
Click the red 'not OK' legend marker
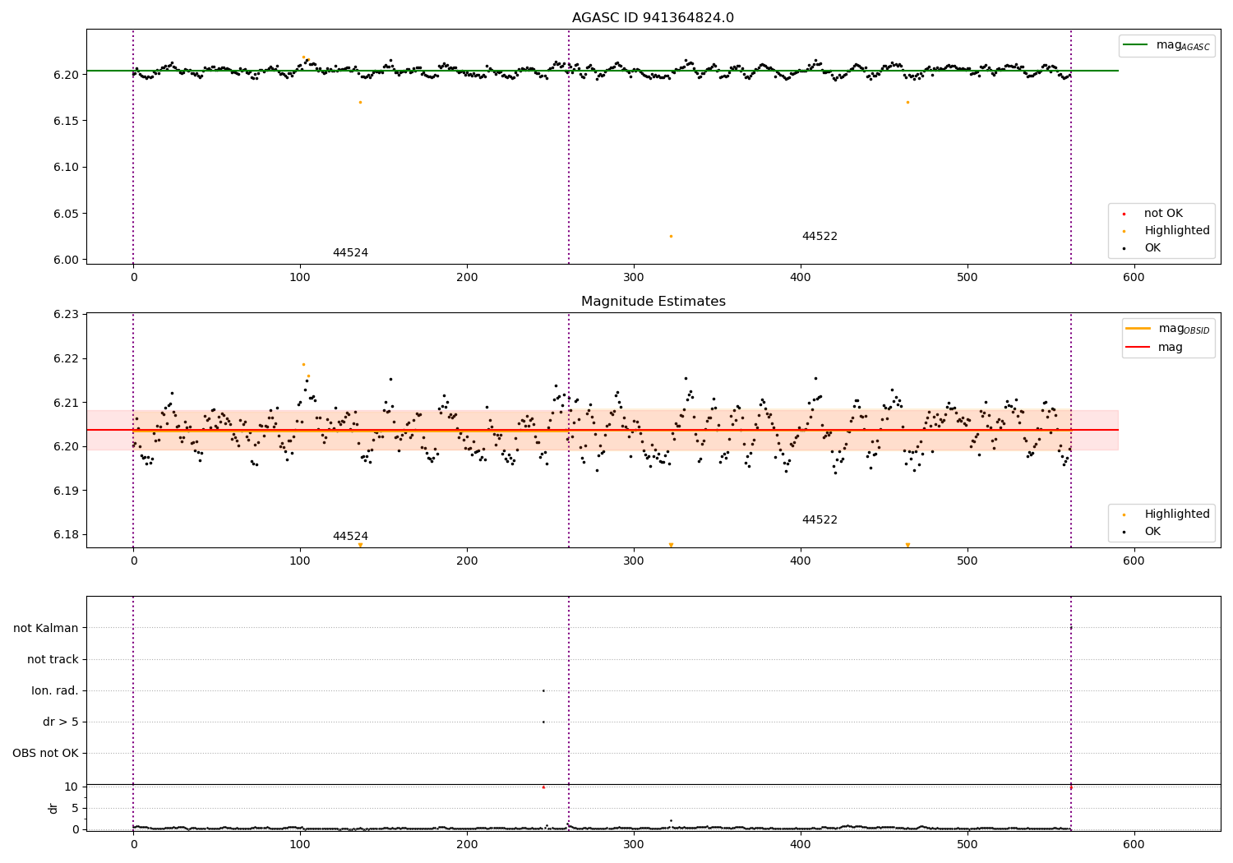[x=1124, y=214]
